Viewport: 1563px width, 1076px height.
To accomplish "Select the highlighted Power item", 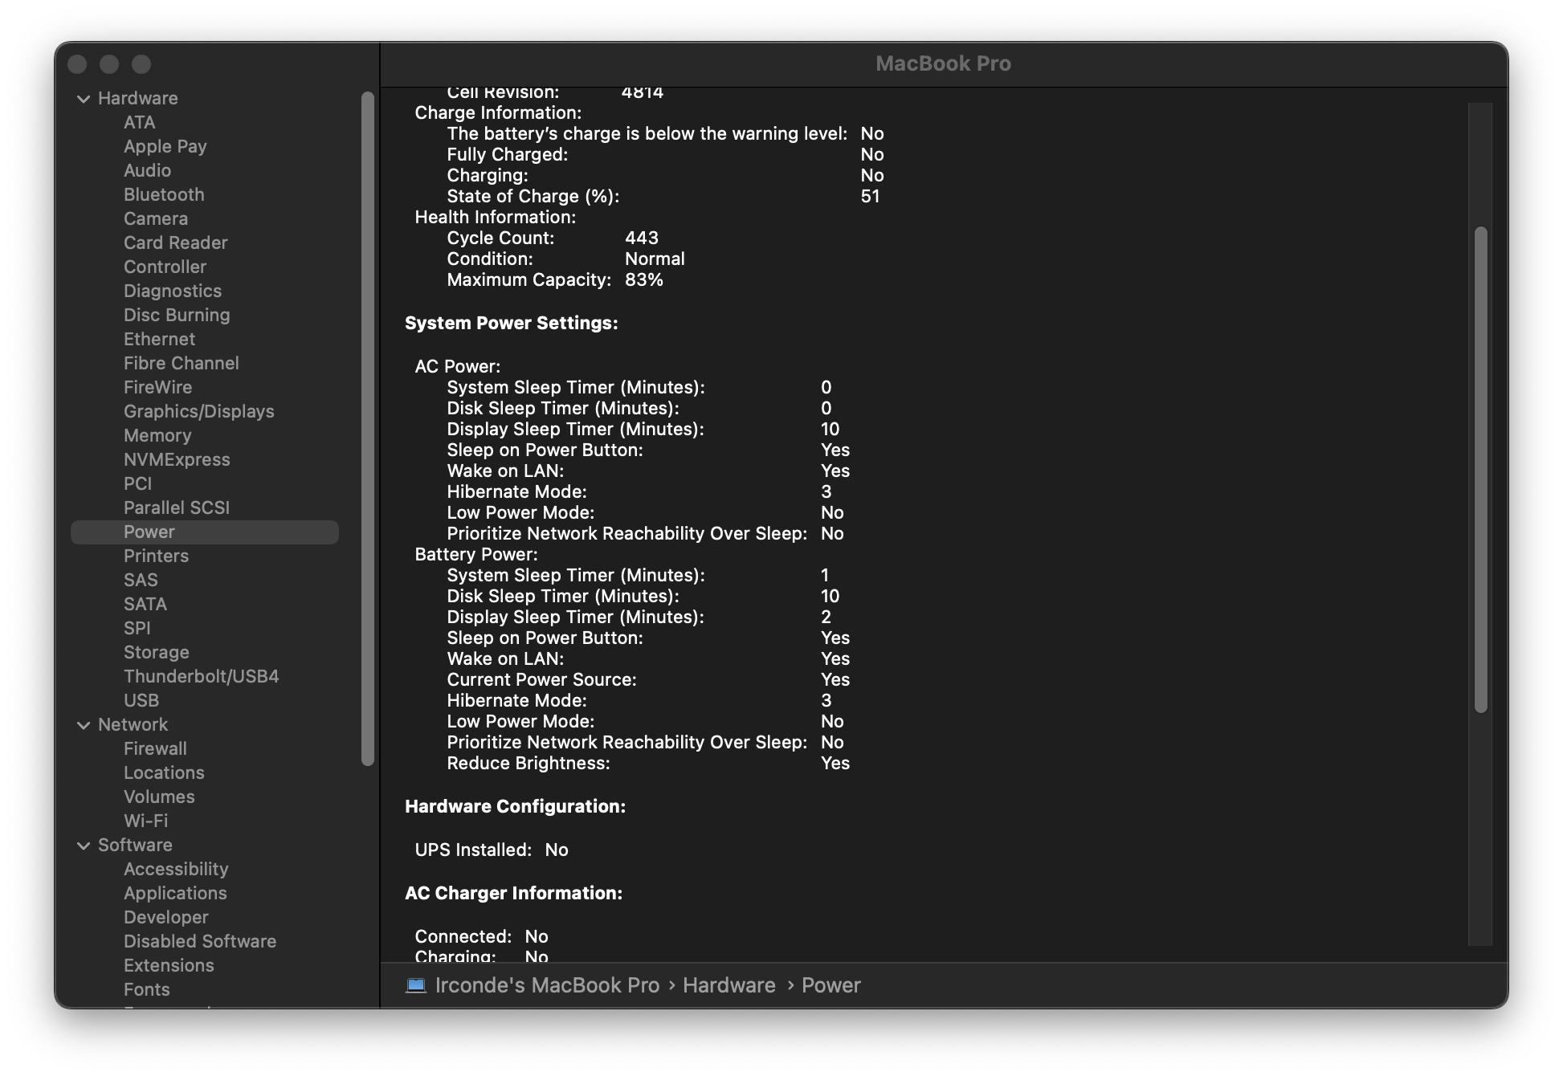I will coord(205,532).
